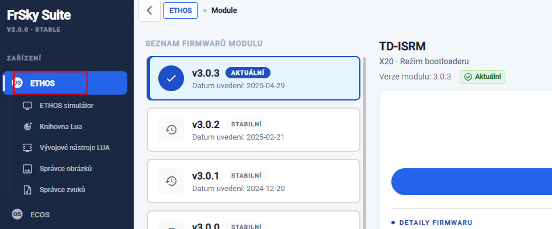Image resolution: width=552 pixels, height=229 pixels.
Task: Choose firmware version v3.0.2 card
Action: click(254, 130)
